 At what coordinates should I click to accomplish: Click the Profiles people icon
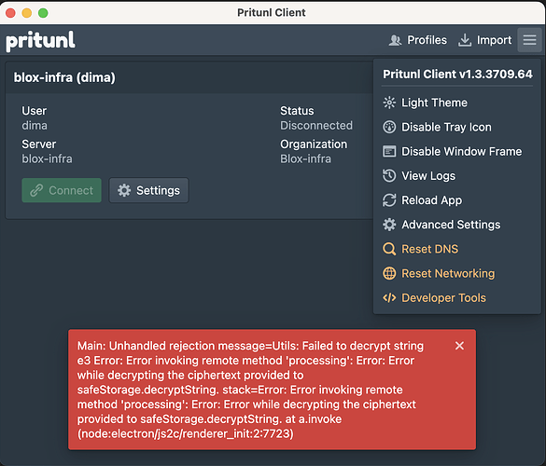pyautogui.click(x=395, y=40)
